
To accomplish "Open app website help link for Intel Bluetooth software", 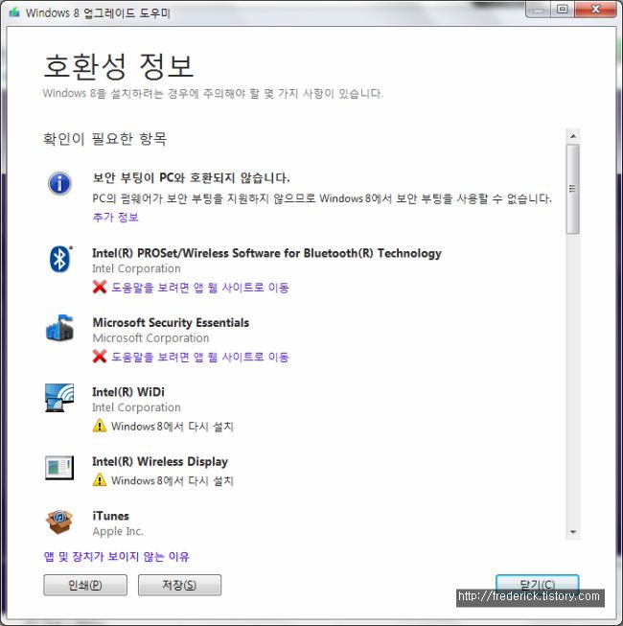I will click(200, 287).
